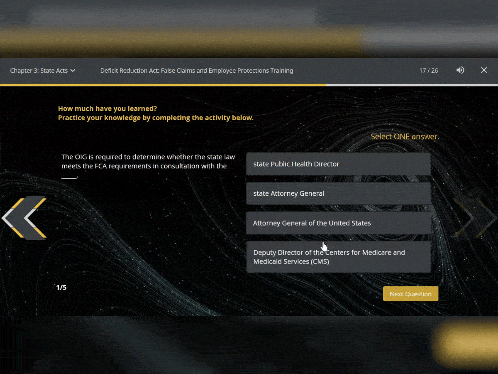Open the Chapter 3: State Acts menu
This screenshot has width=498, height=374.
[39, 71]
